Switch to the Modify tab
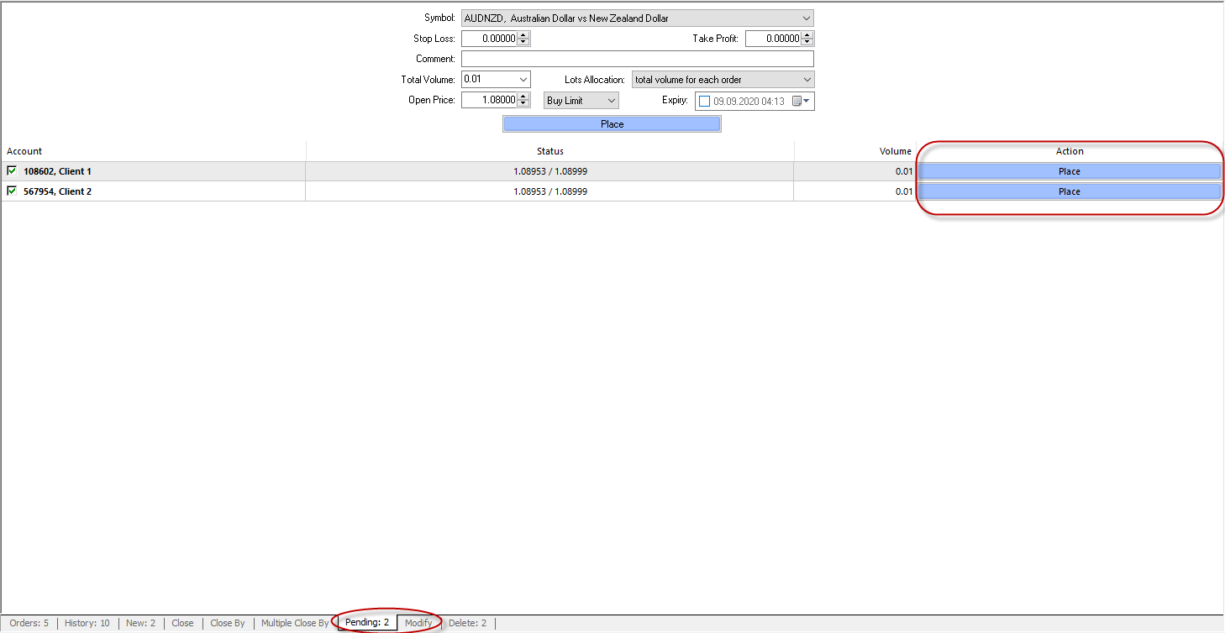 click(418, 623)
